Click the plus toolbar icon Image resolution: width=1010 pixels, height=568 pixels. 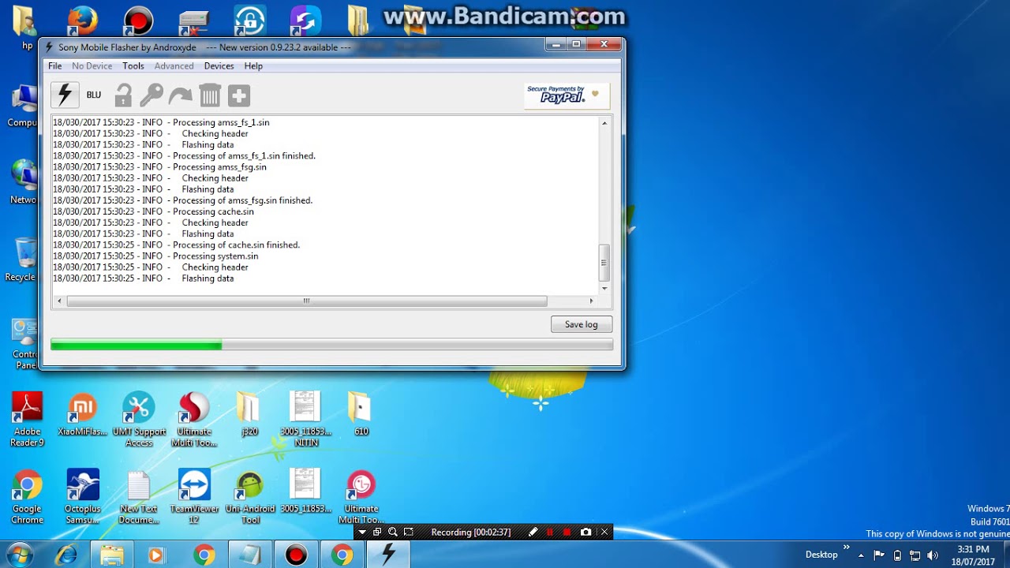coord(239,95)
